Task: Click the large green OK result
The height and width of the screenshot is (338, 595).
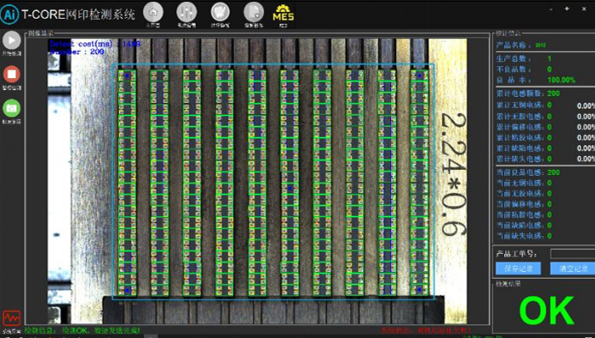Action: (x=547, y=311)
